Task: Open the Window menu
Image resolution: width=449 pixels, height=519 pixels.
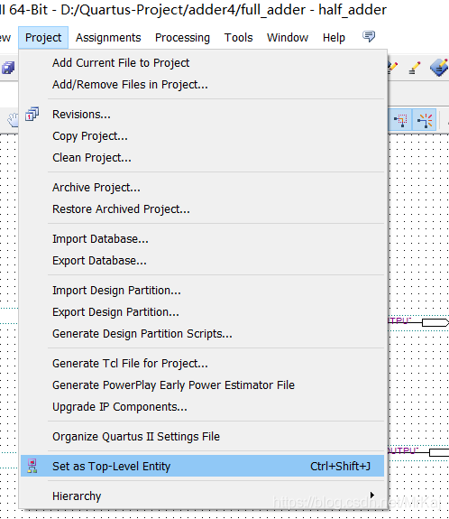Action: pyautogui.click(x=288, y=37)
